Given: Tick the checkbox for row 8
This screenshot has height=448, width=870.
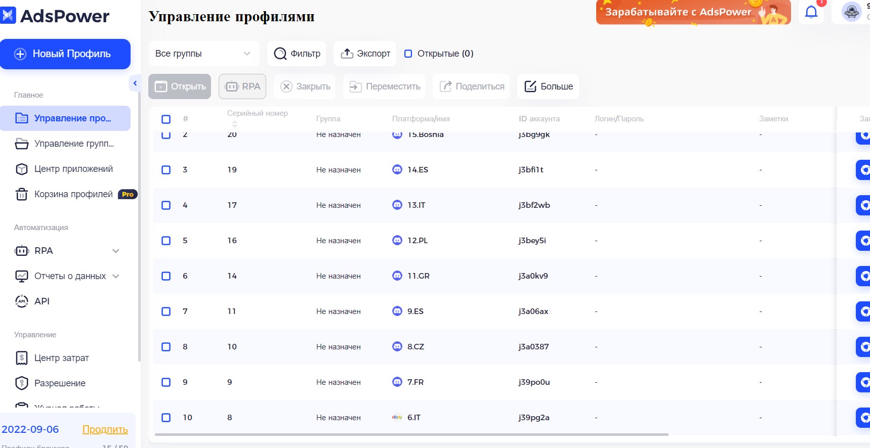Looking at the screenshot, I should (x=166, y=347).
